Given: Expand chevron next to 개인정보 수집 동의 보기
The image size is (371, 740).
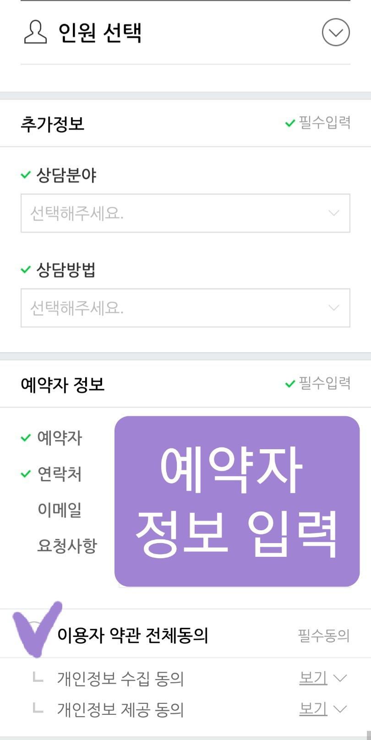Looking at the screenshot, I should (340, 678).
